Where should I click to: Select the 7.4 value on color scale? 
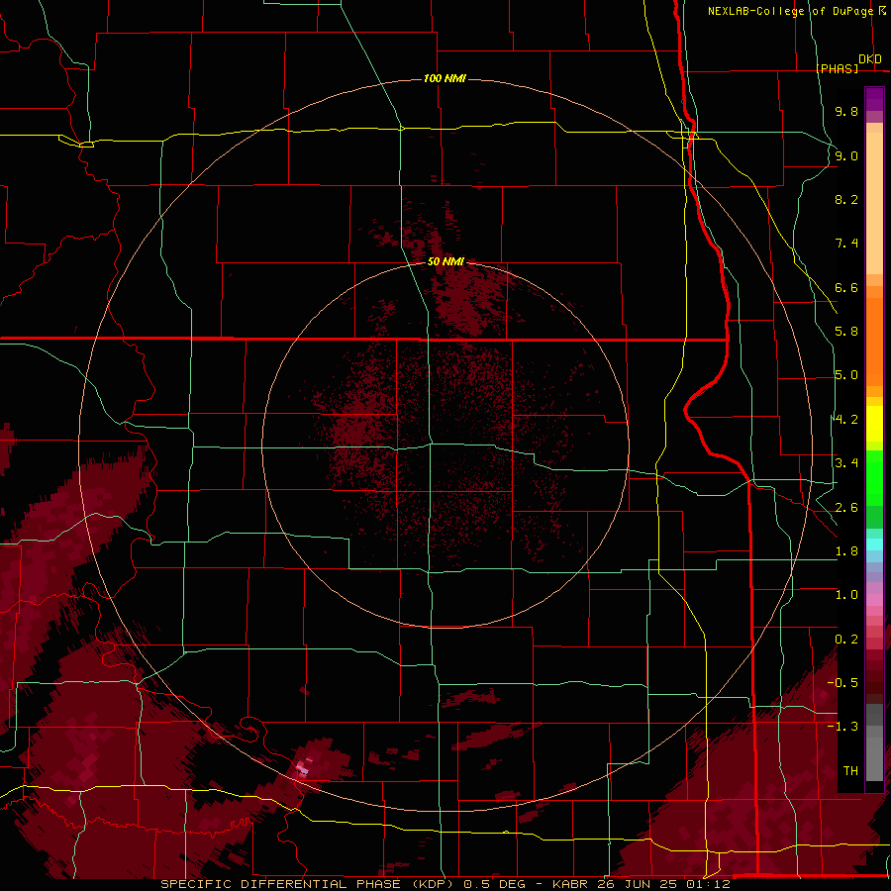point(846,244)
